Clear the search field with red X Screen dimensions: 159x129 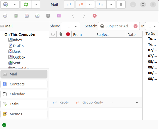point(136,26)
